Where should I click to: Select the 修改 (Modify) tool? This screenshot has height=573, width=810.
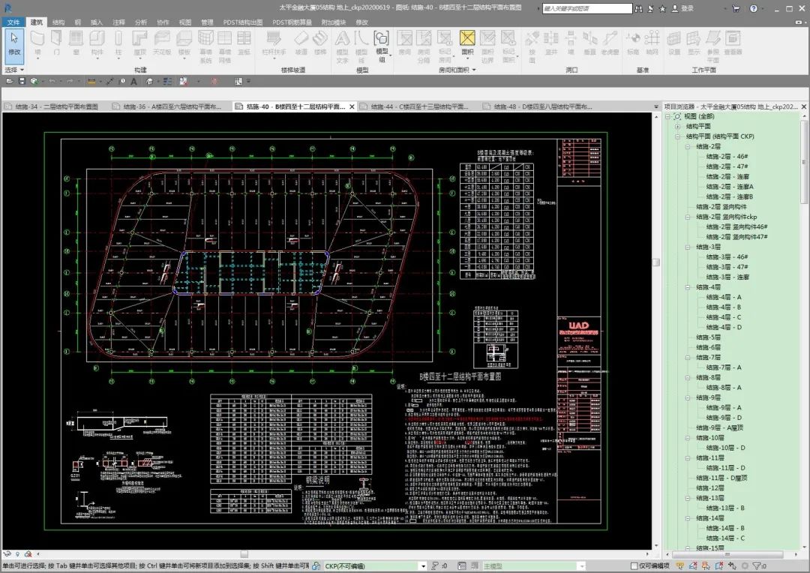point(14,43)
